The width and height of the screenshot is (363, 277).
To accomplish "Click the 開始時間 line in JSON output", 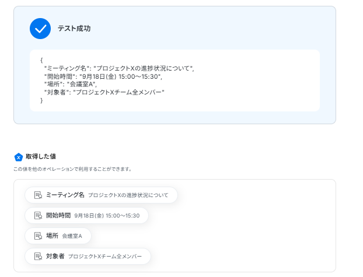I will point(103,76).
